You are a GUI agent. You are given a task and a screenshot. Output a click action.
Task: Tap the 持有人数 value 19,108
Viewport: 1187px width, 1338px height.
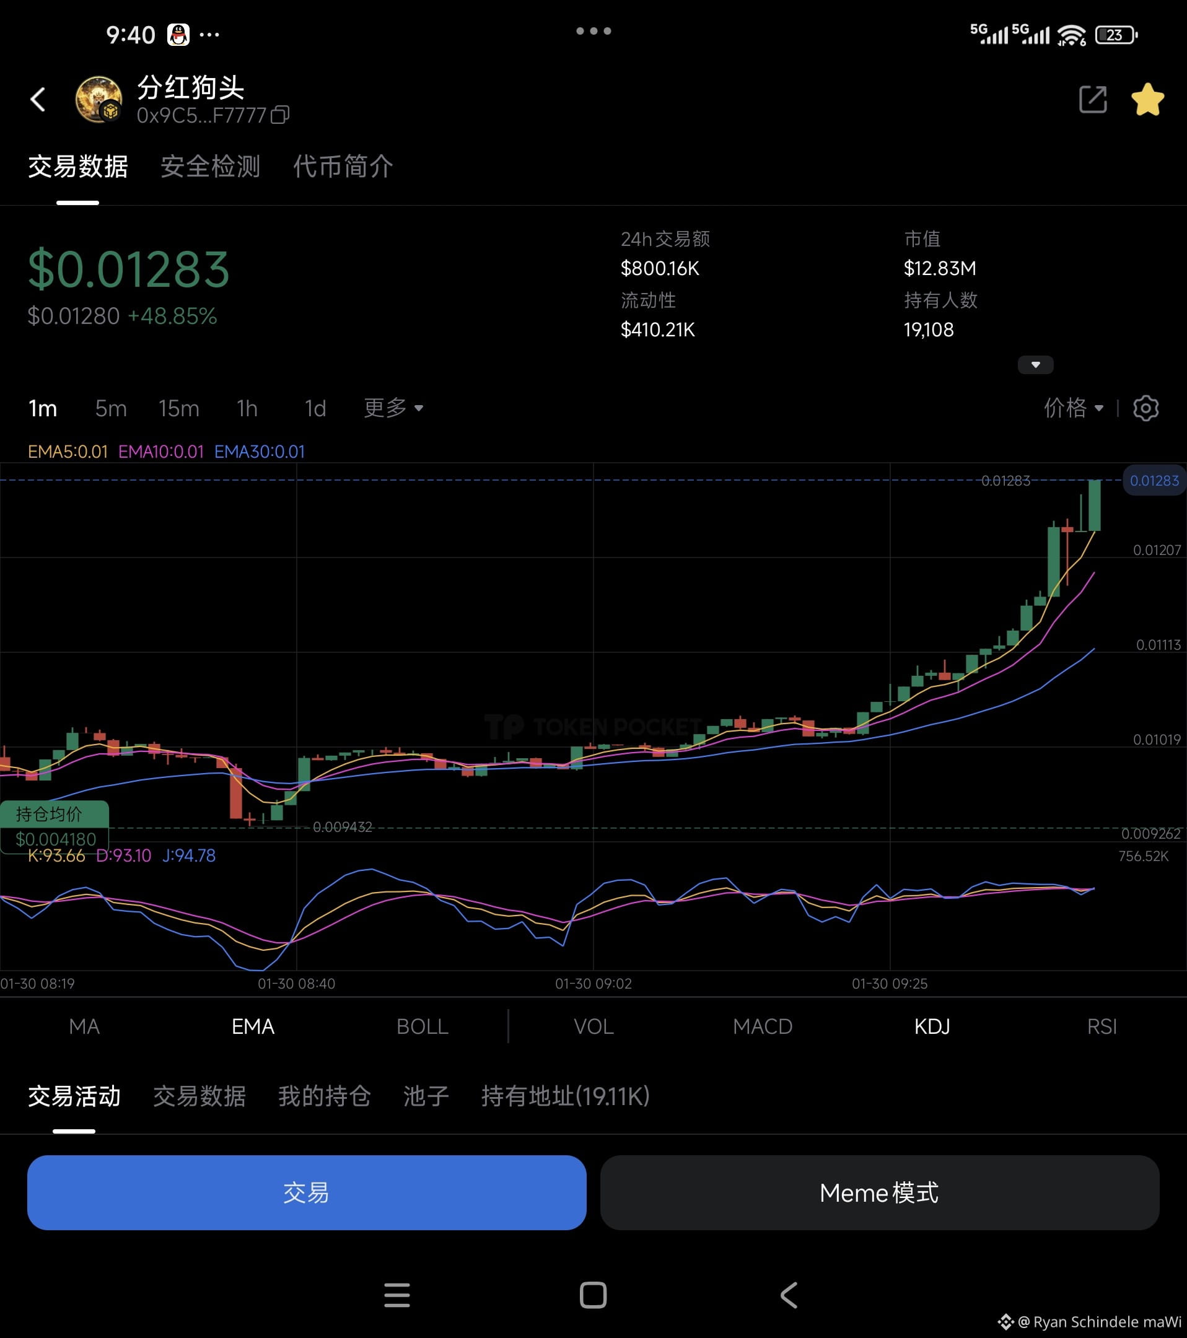click(x=929, y=330)
